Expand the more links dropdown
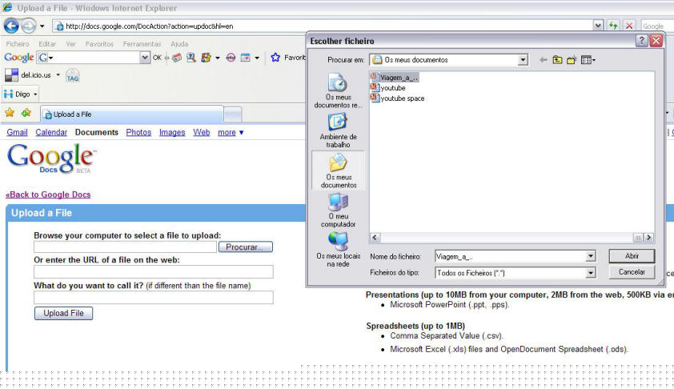The width and height of the screenshot is (674, 389). tap(231, 132)
